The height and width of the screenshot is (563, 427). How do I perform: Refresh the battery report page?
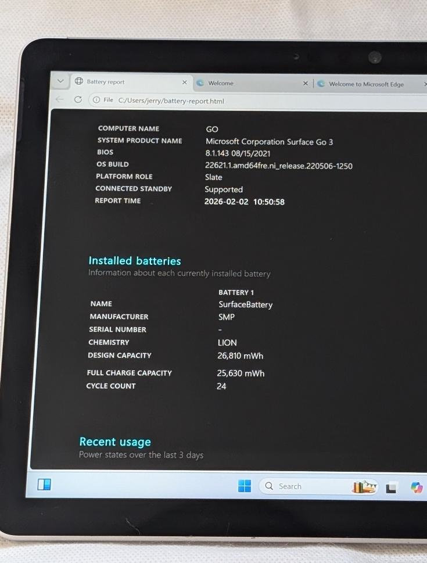pos(78,99)
